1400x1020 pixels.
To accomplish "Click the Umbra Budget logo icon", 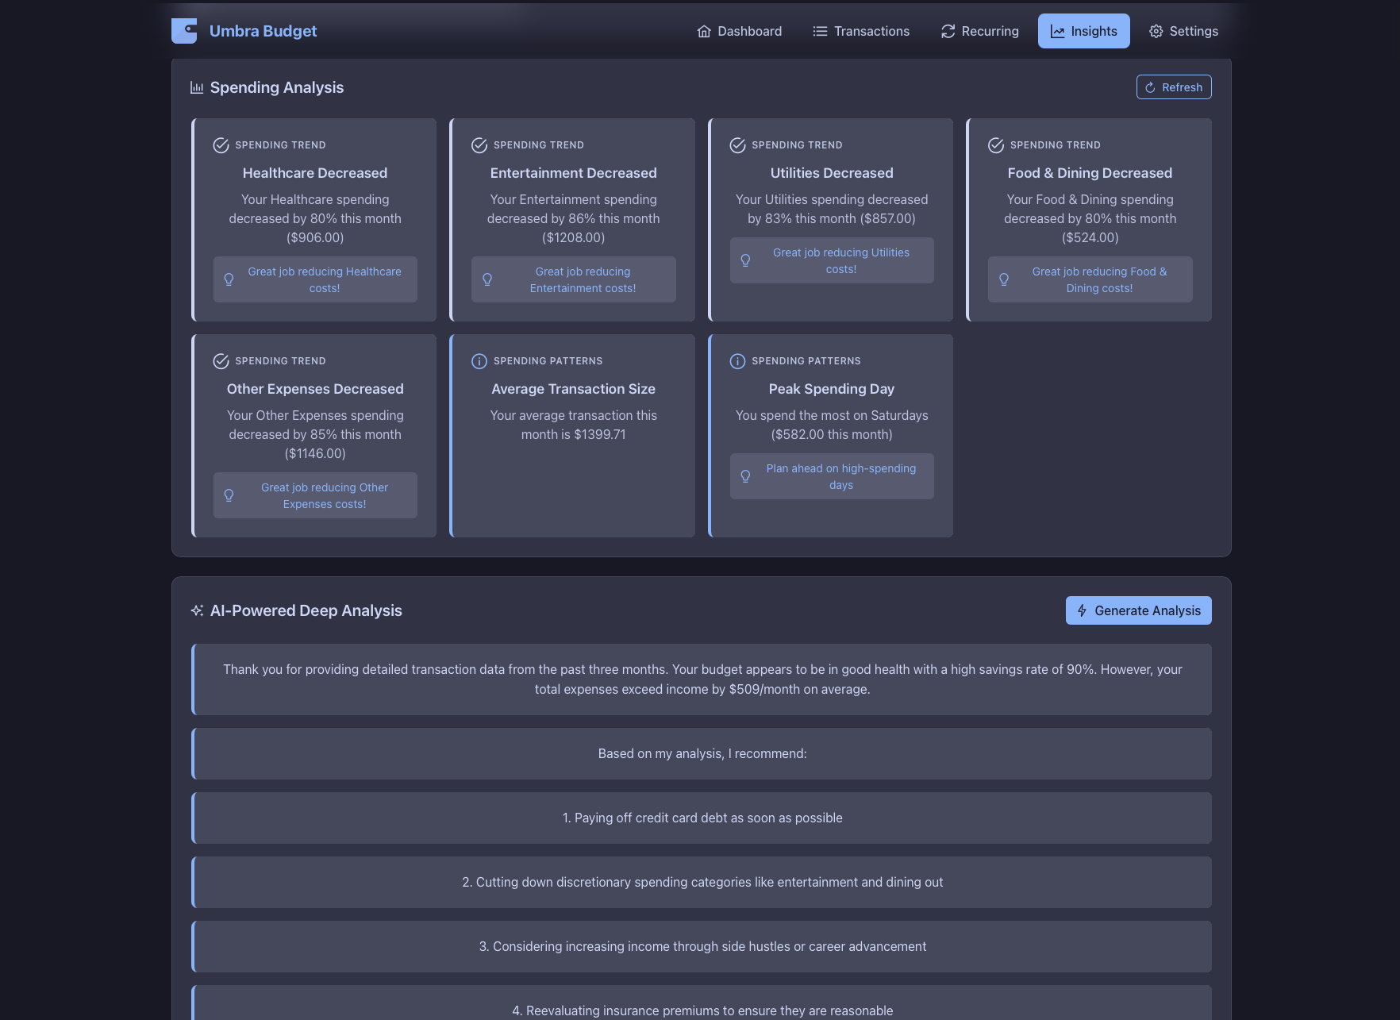I will tap(184, 31).
